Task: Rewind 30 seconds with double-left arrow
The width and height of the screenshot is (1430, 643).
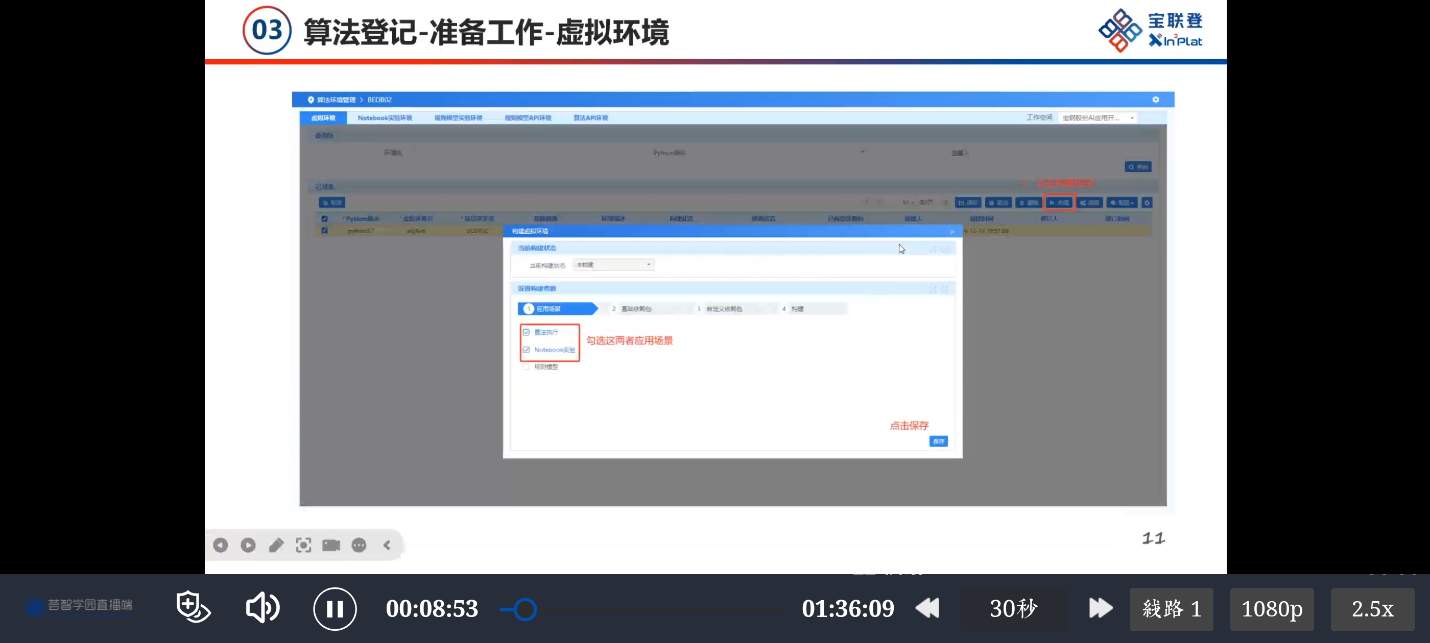Action: pyautogui.click(x=927, y=608)
